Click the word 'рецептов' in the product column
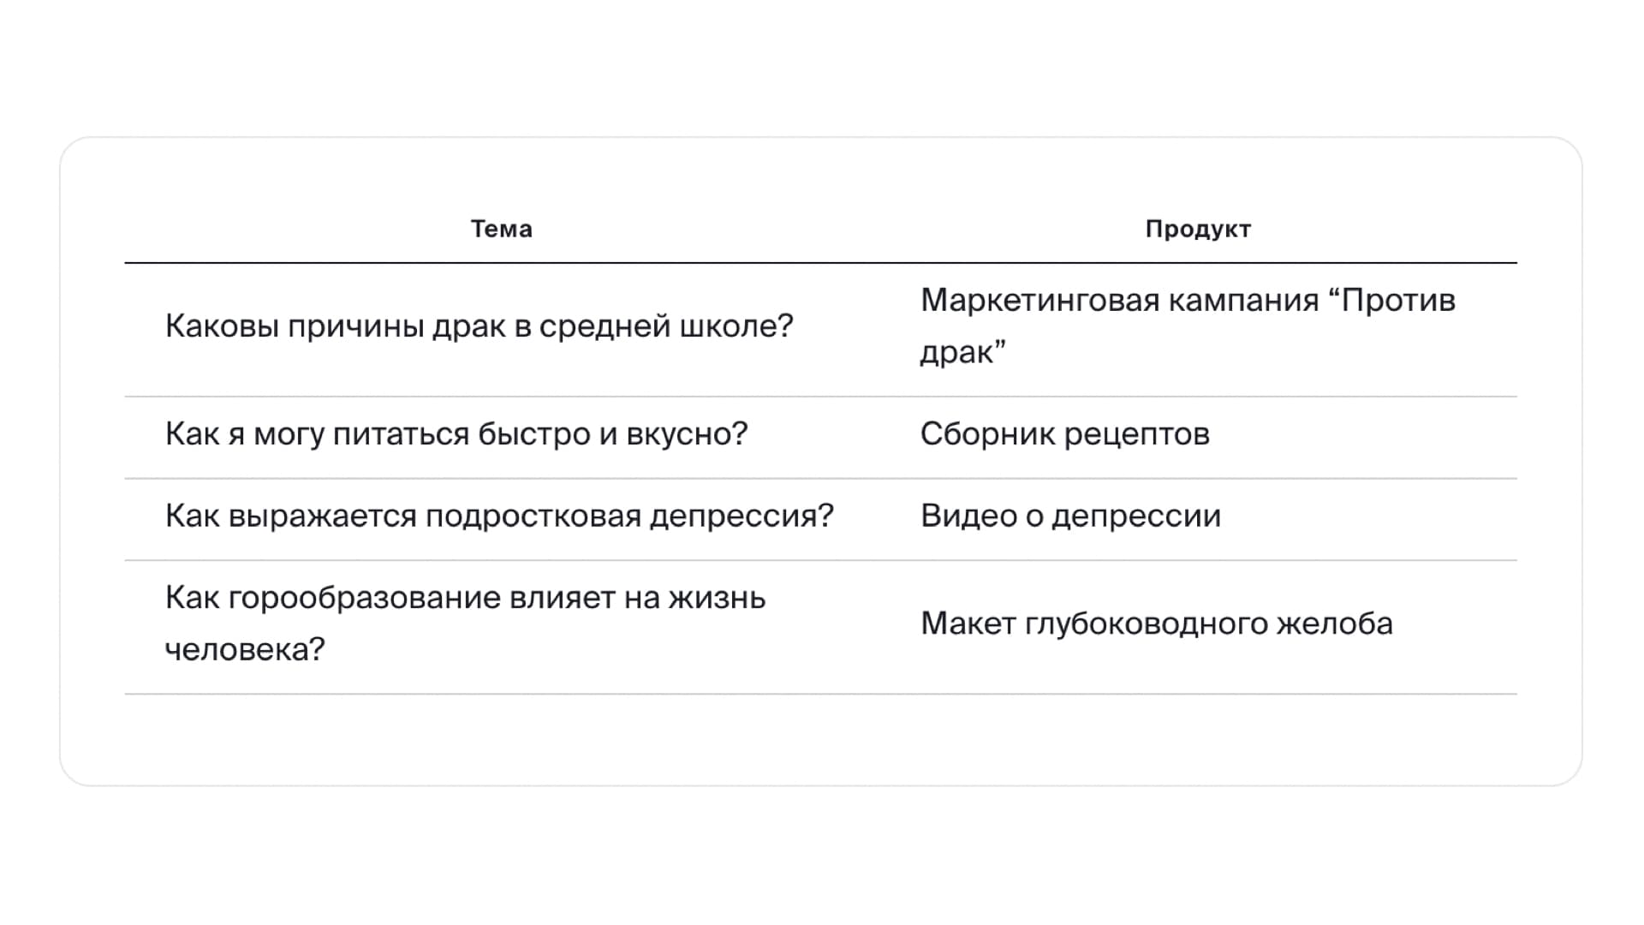Screen dimensions: 1644x925 (1137, 434)
